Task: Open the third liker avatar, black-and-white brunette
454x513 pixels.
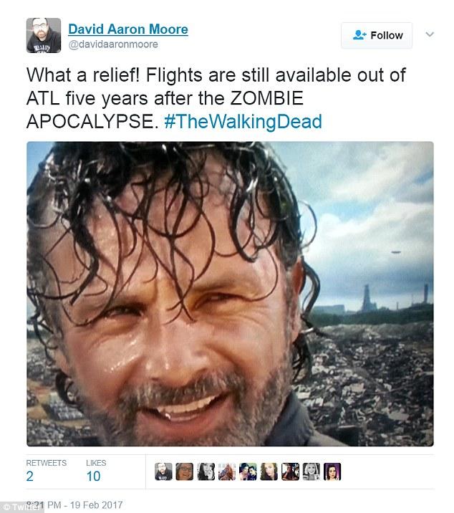Action: click(x=206, y=471)
